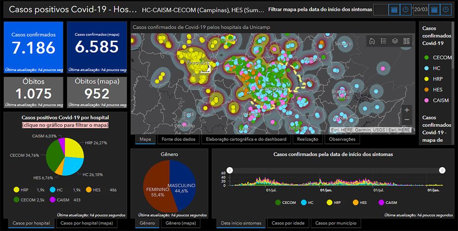Click the map Home default extent icon
458x231 pixels.
point(372,41)
